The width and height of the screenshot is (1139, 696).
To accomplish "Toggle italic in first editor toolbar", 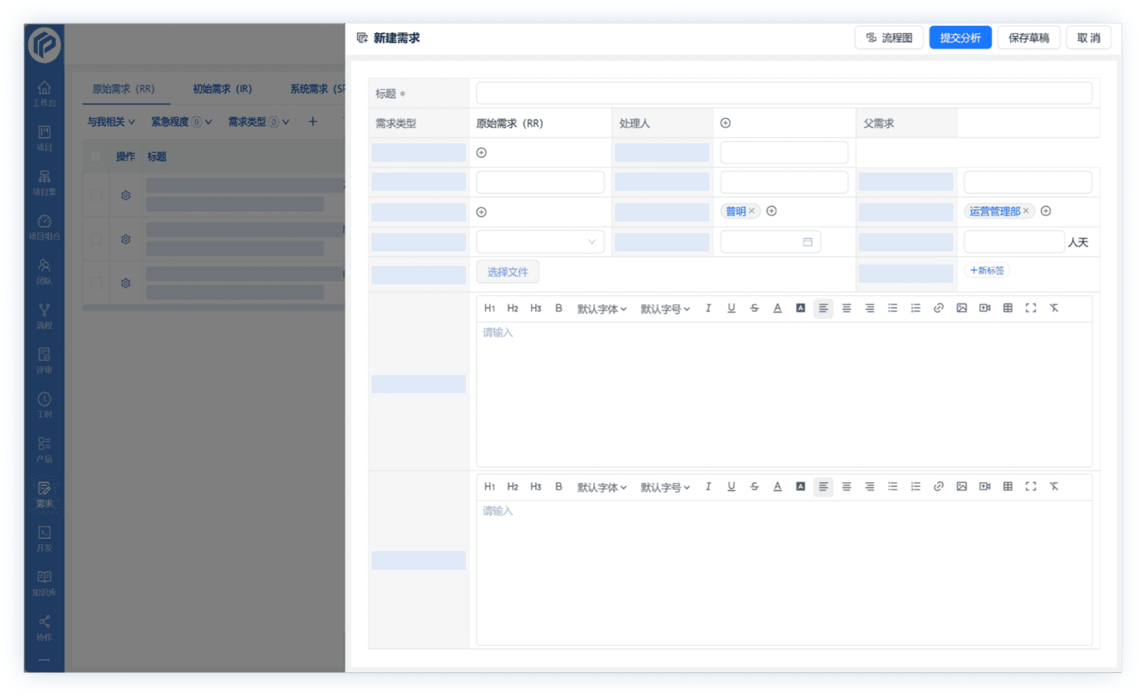I will [708, 308].
